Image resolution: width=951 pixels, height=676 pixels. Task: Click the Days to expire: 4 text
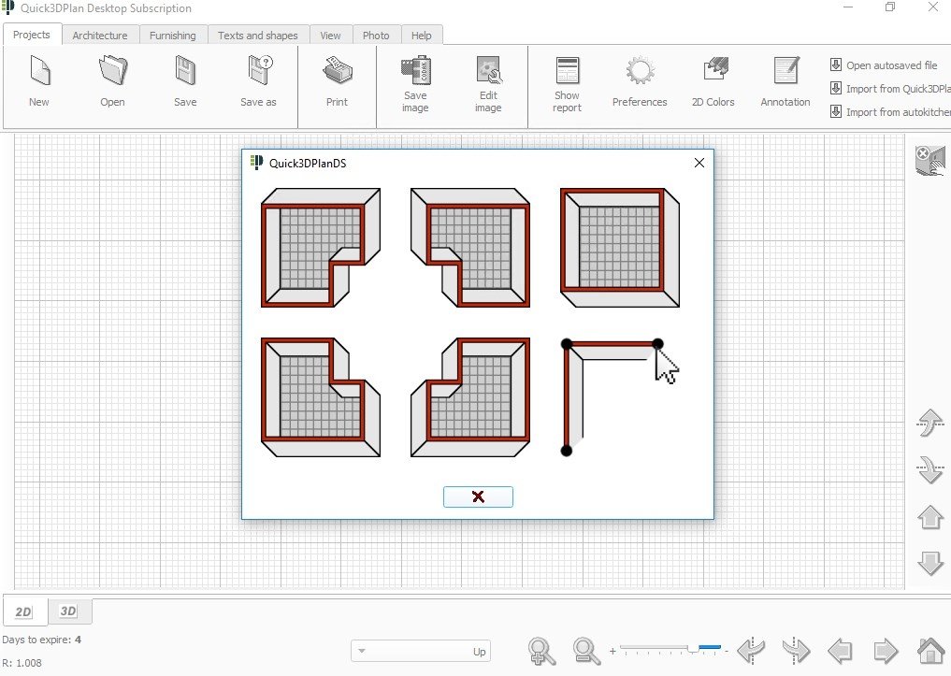pyautogui.click(x=42, y=640)
